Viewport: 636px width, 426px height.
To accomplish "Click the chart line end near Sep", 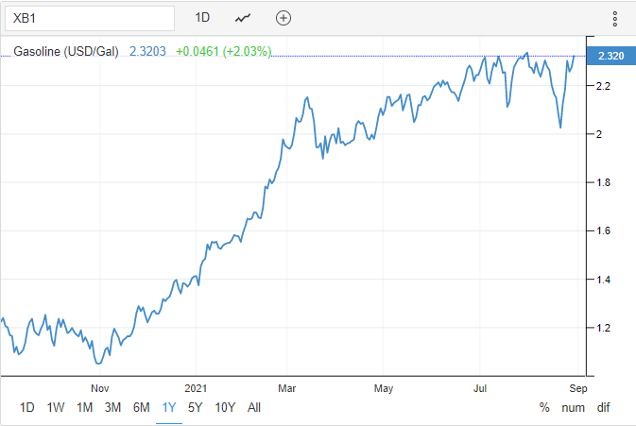I will coord(574,57).
